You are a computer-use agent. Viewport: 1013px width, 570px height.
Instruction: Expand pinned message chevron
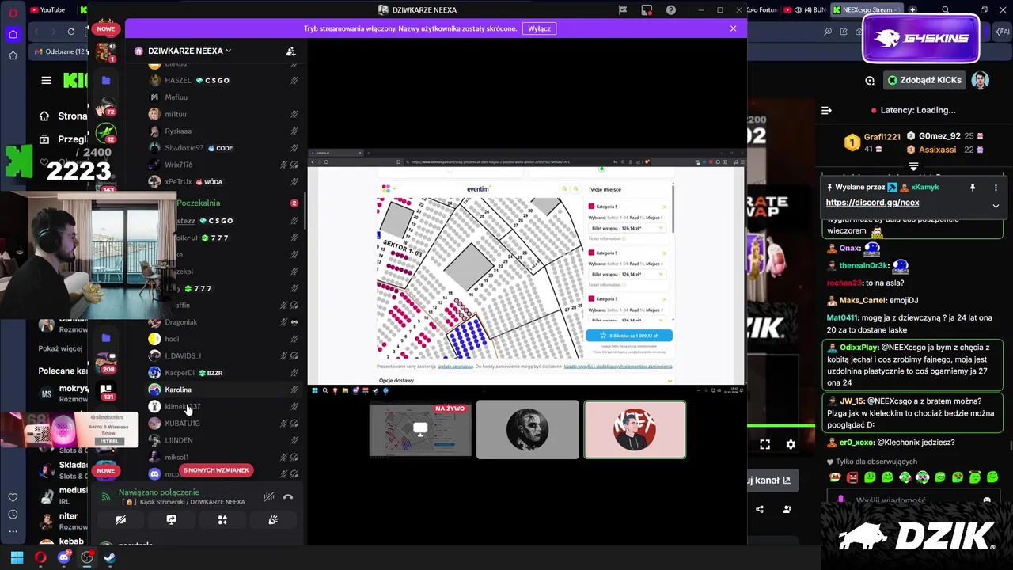pyautogui.click(x=996, y=206)
